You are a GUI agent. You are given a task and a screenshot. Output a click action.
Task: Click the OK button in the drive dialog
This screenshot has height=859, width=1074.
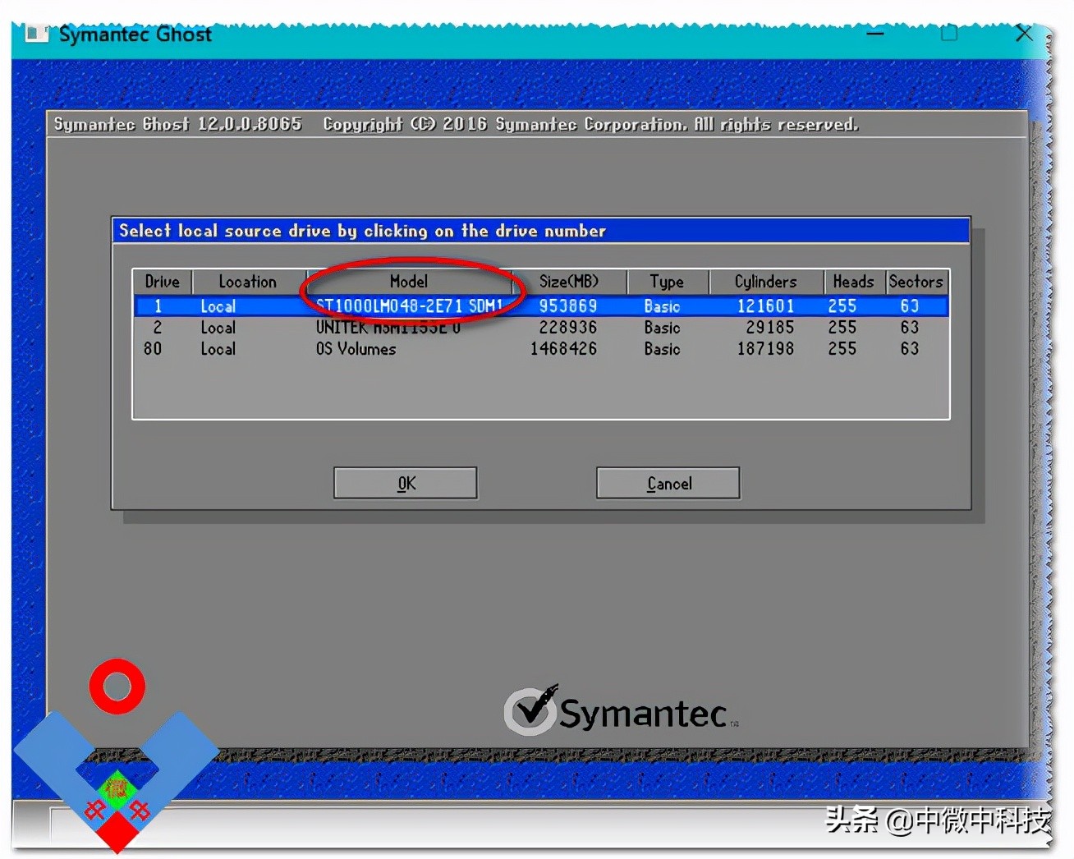(x=406, y=483)
